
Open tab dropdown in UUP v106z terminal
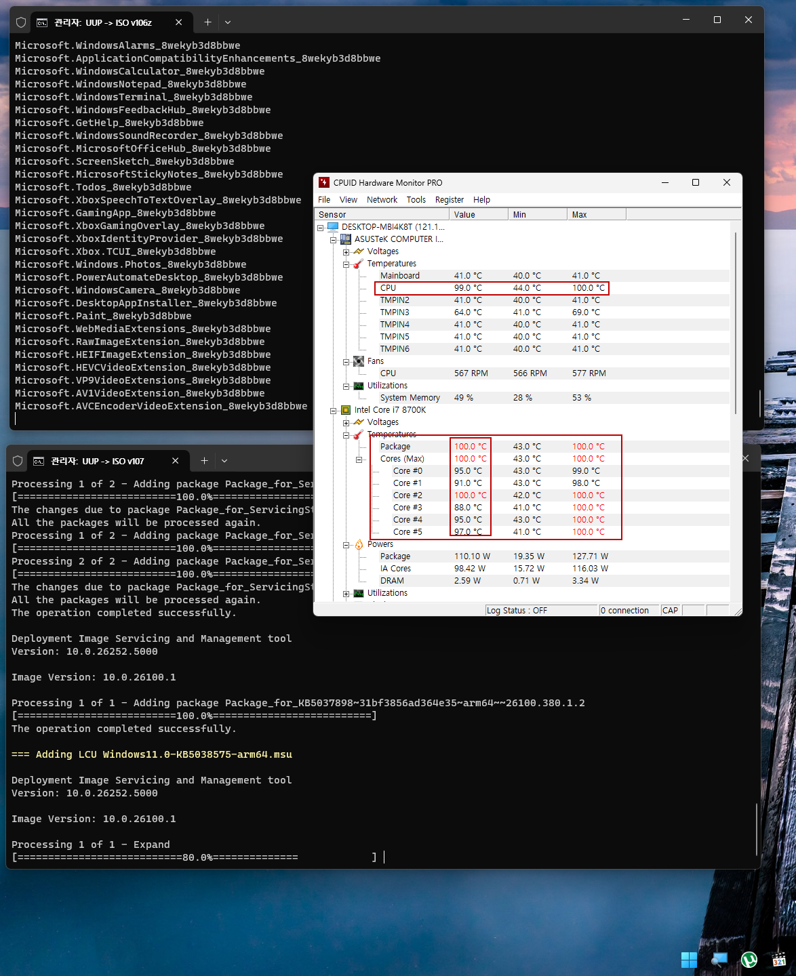(x=228, y=22)
